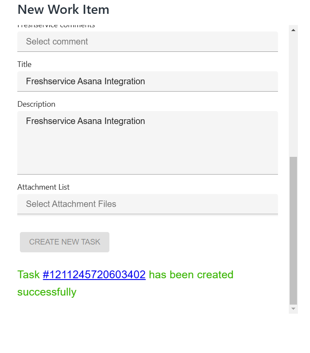Click the partially hidden Freshservice comments label
Viewport: 310px width, 353px height.
pos(56,26)
